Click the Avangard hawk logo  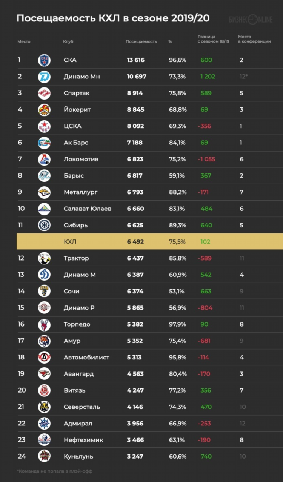[44, 374]
